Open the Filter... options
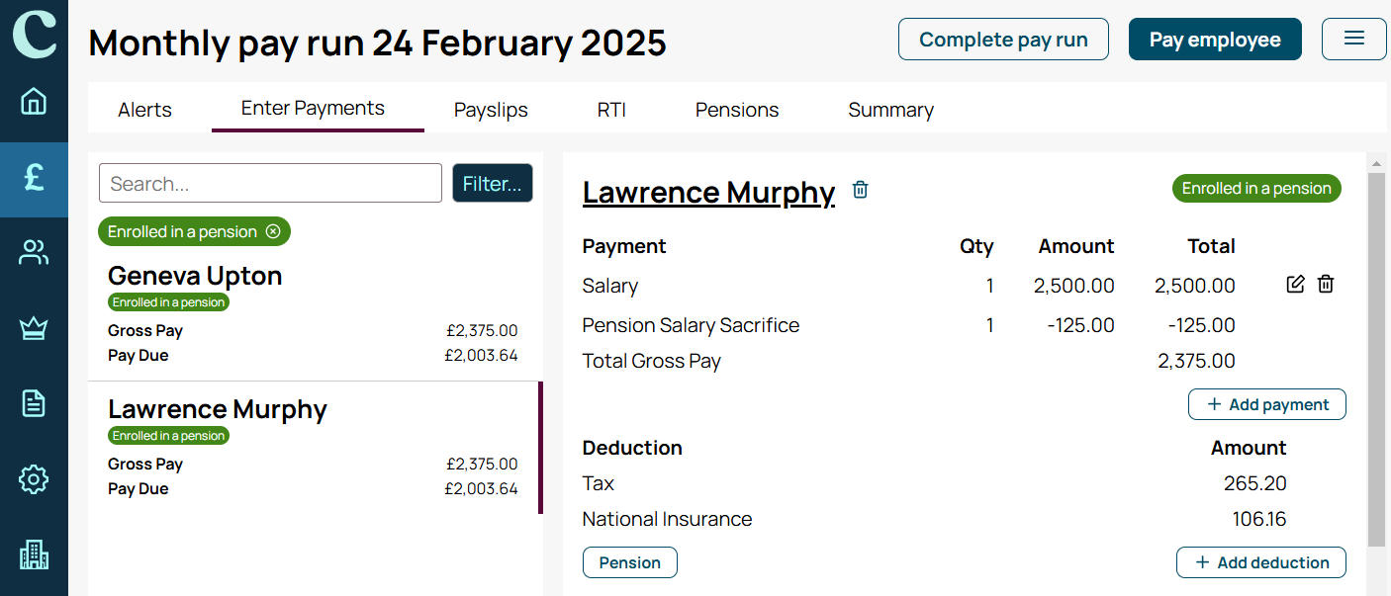The width and height of the screenshot is (1391, 596). pos(493,184)
